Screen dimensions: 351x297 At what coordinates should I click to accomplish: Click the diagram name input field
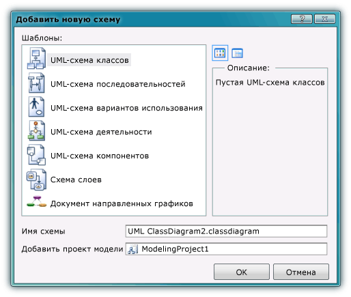coord(226,231)
